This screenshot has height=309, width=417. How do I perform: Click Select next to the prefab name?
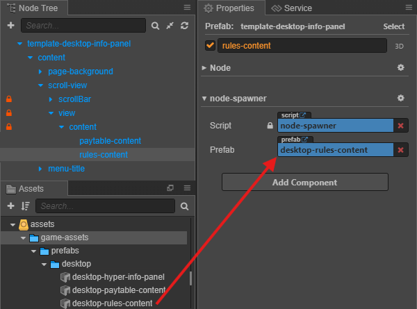pyautogui.click(x=393, y=26)
